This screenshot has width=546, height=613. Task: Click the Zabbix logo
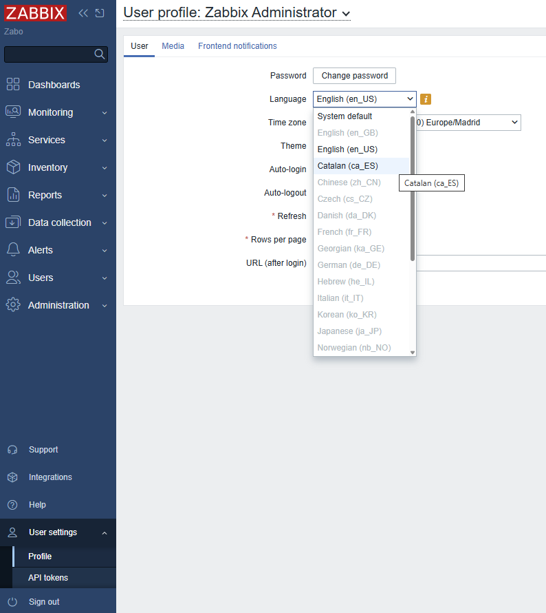(x=35, y=13)
